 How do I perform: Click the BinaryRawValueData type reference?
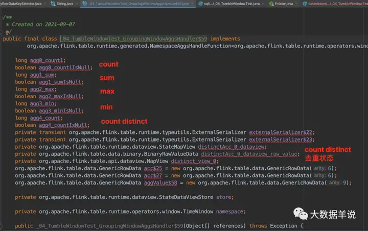pos(171,154)
